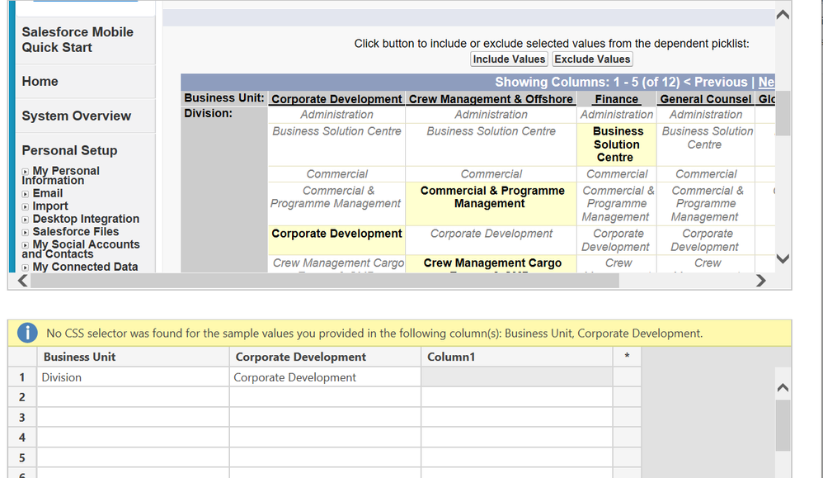Expand the Email setup node
The width and height of the screenshot is (823, 478).
pyautogui.click(x=26, y=194)
